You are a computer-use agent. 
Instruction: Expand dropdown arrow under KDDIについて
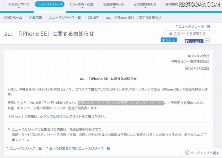(19, 8)
